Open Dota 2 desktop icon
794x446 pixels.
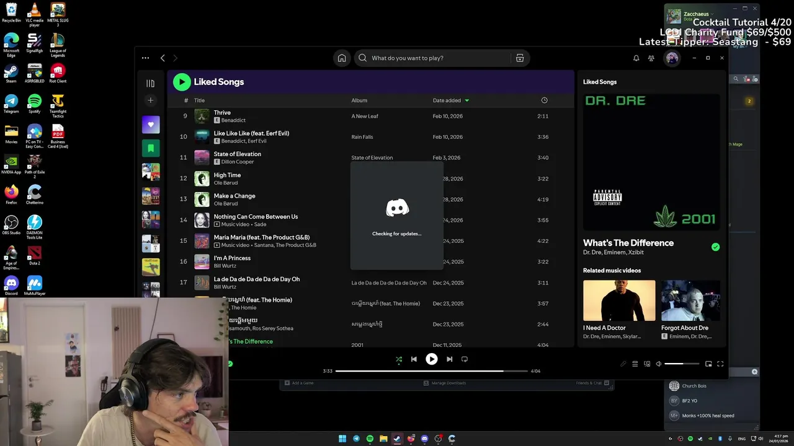35,255
